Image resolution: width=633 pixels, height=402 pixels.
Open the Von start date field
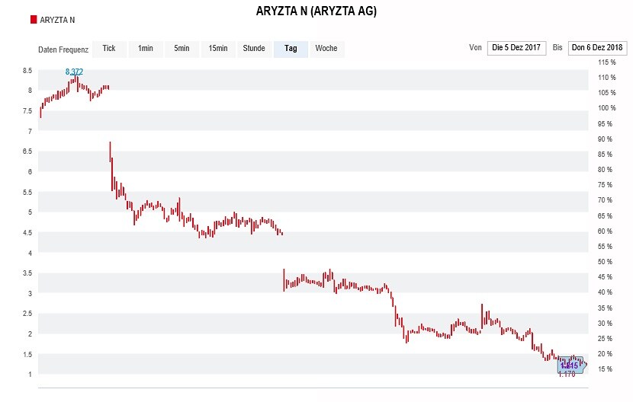coord(516,48)
